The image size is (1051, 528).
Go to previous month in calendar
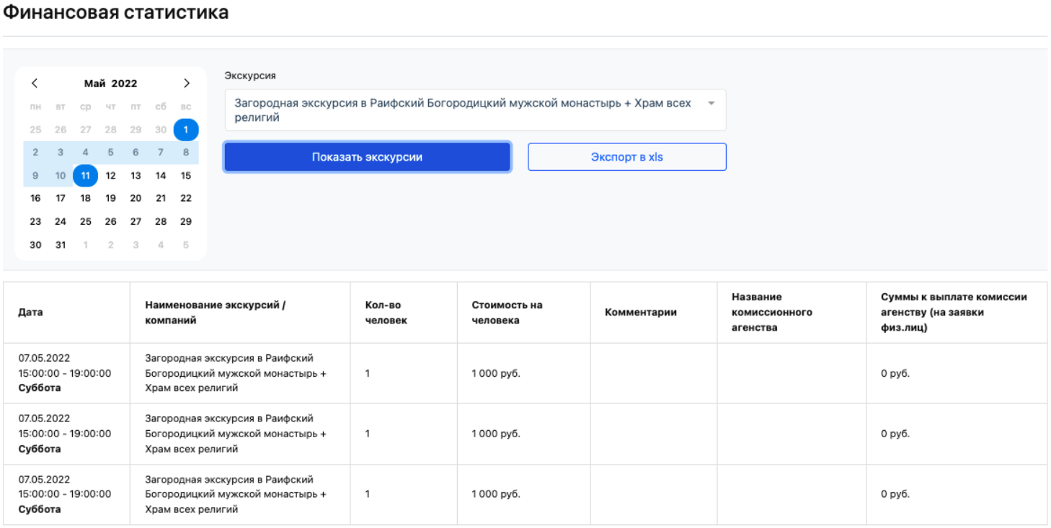click(35, 84)
